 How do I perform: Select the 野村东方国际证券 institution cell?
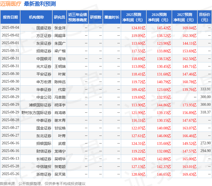(x=36, y=113)
